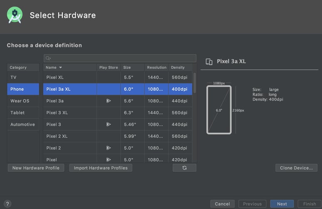The width and height of the screenshot is (322, 209).
Task: Click the Pixel 2 Play Store icon
Action: [109, 148]
